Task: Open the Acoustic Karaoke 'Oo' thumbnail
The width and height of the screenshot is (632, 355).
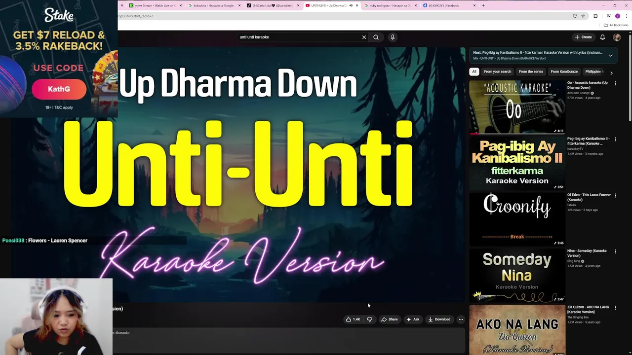Action: tap(517, 107)
